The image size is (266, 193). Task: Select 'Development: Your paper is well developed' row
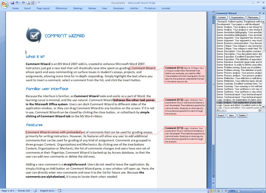(239, 24)
